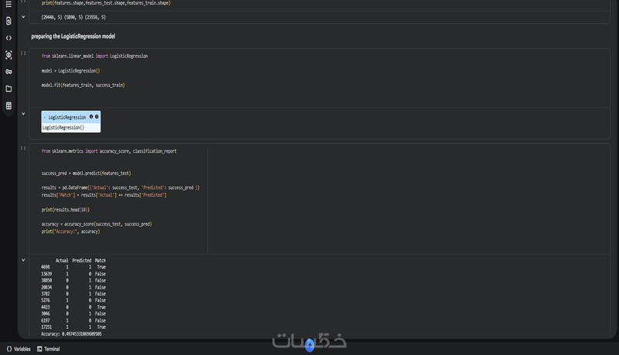Click the info icon on LogisticRegression widget

pos(91,117)
